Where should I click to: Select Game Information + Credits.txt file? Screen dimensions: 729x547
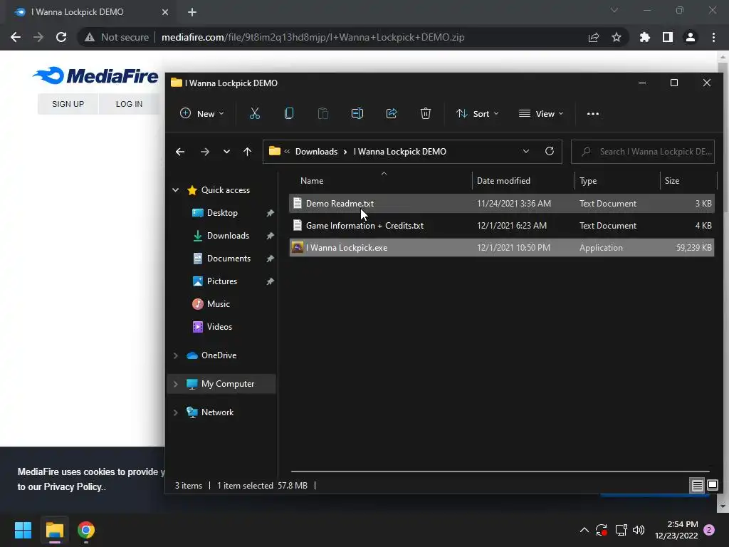pyautogui.click(x=501, y=226)
